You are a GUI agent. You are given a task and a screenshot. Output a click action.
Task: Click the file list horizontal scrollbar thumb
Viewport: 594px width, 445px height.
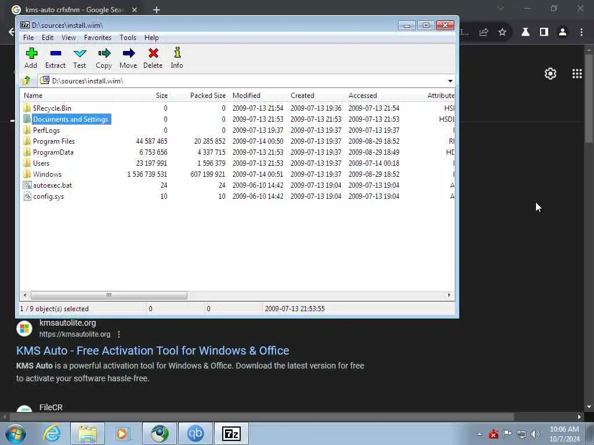click(108, 295)
